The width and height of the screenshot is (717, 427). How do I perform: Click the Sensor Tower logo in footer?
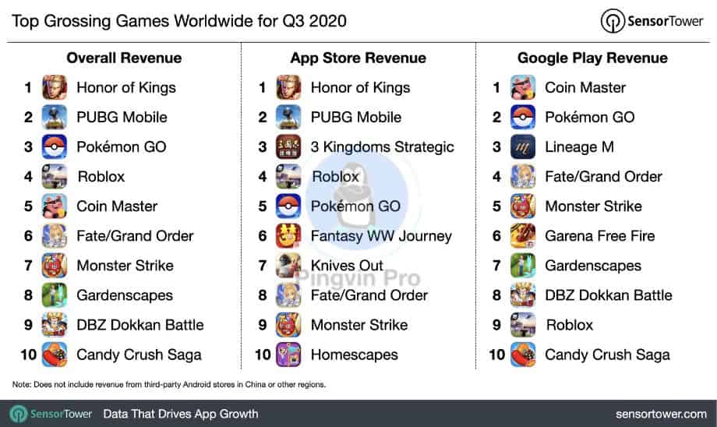pyautogui.click(x=51, y=413)
